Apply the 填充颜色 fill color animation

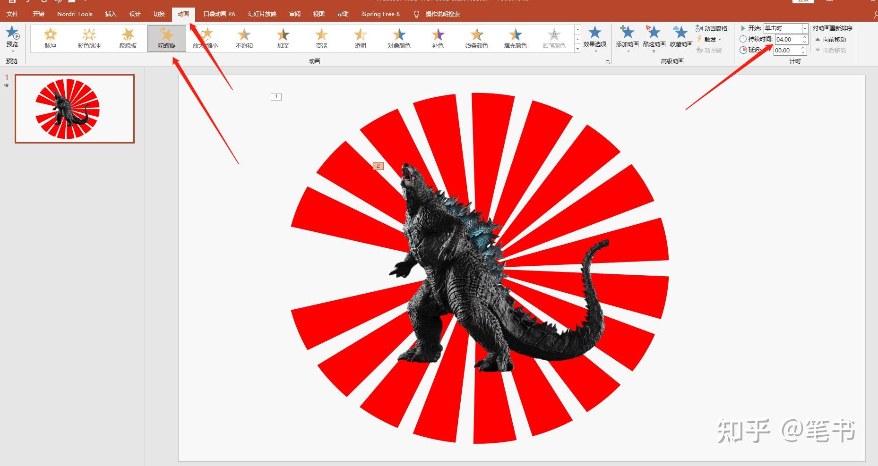click(516, 38)
